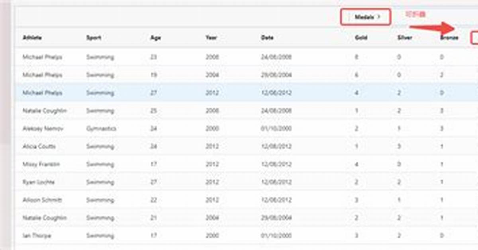Click silver count 3 in Alicia Coutts' row
478x250 pixels.
tap(399, 146)
